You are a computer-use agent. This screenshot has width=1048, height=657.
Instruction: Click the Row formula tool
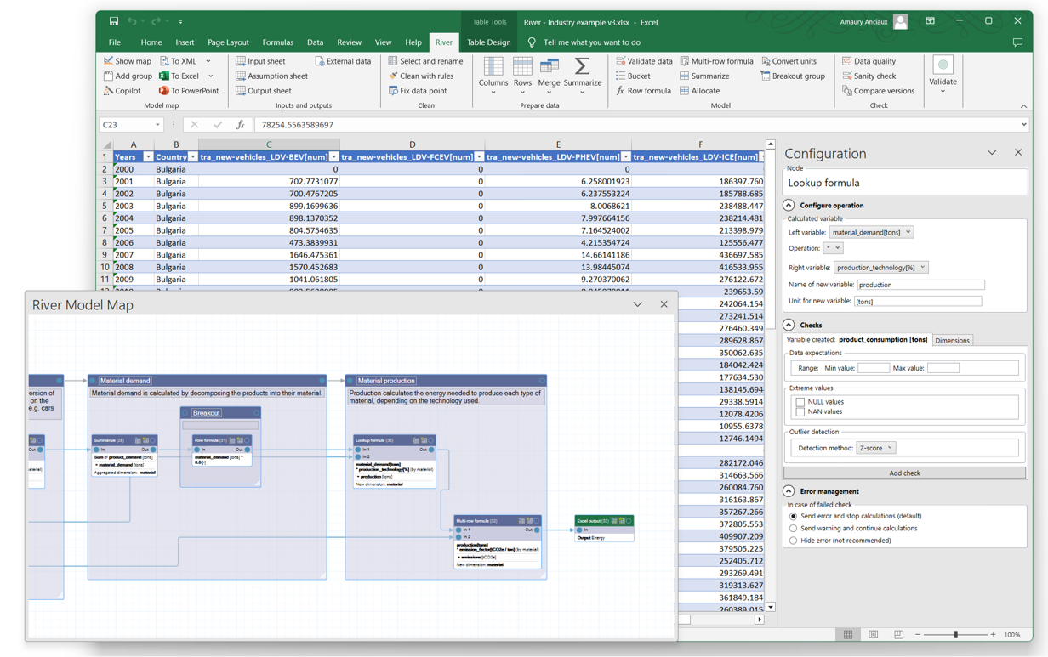point(642,90)
